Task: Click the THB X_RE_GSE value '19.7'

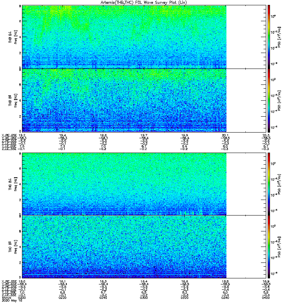Action: (x=144, y=135)
